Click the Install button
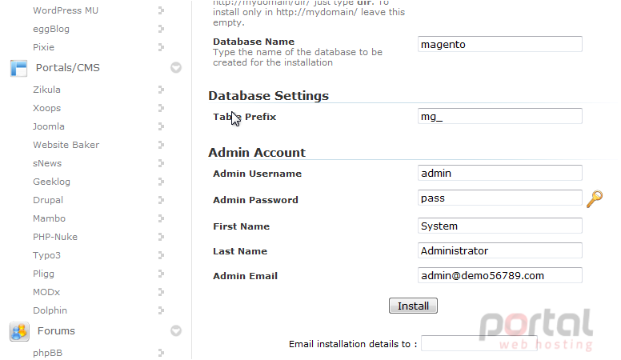Screen dimensions: 621x360 [413, 306]
